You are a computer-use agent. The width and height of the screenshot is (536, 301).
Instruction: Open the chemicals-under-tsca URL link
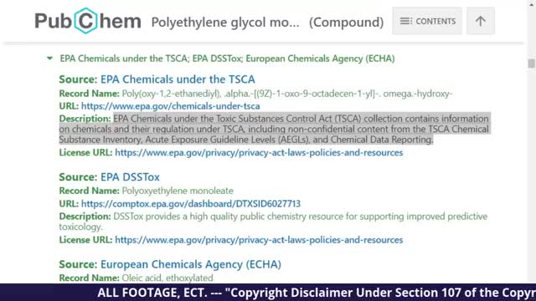[x=170, y=106]
